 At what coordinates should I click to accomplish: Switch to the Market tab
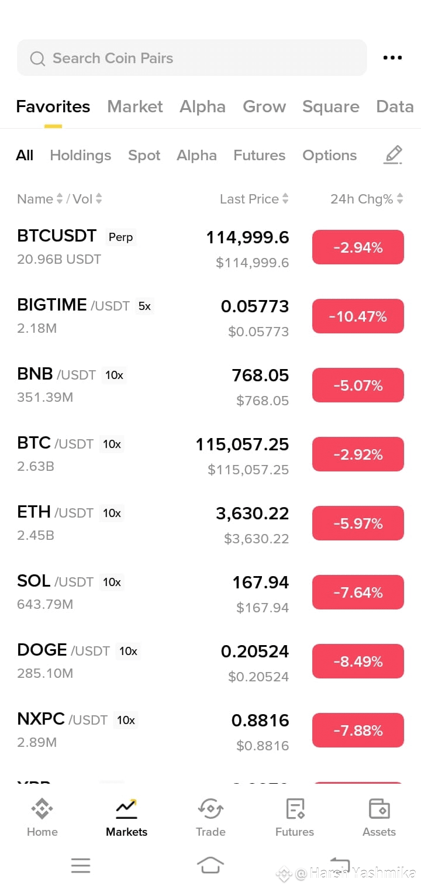coord(135,106)
